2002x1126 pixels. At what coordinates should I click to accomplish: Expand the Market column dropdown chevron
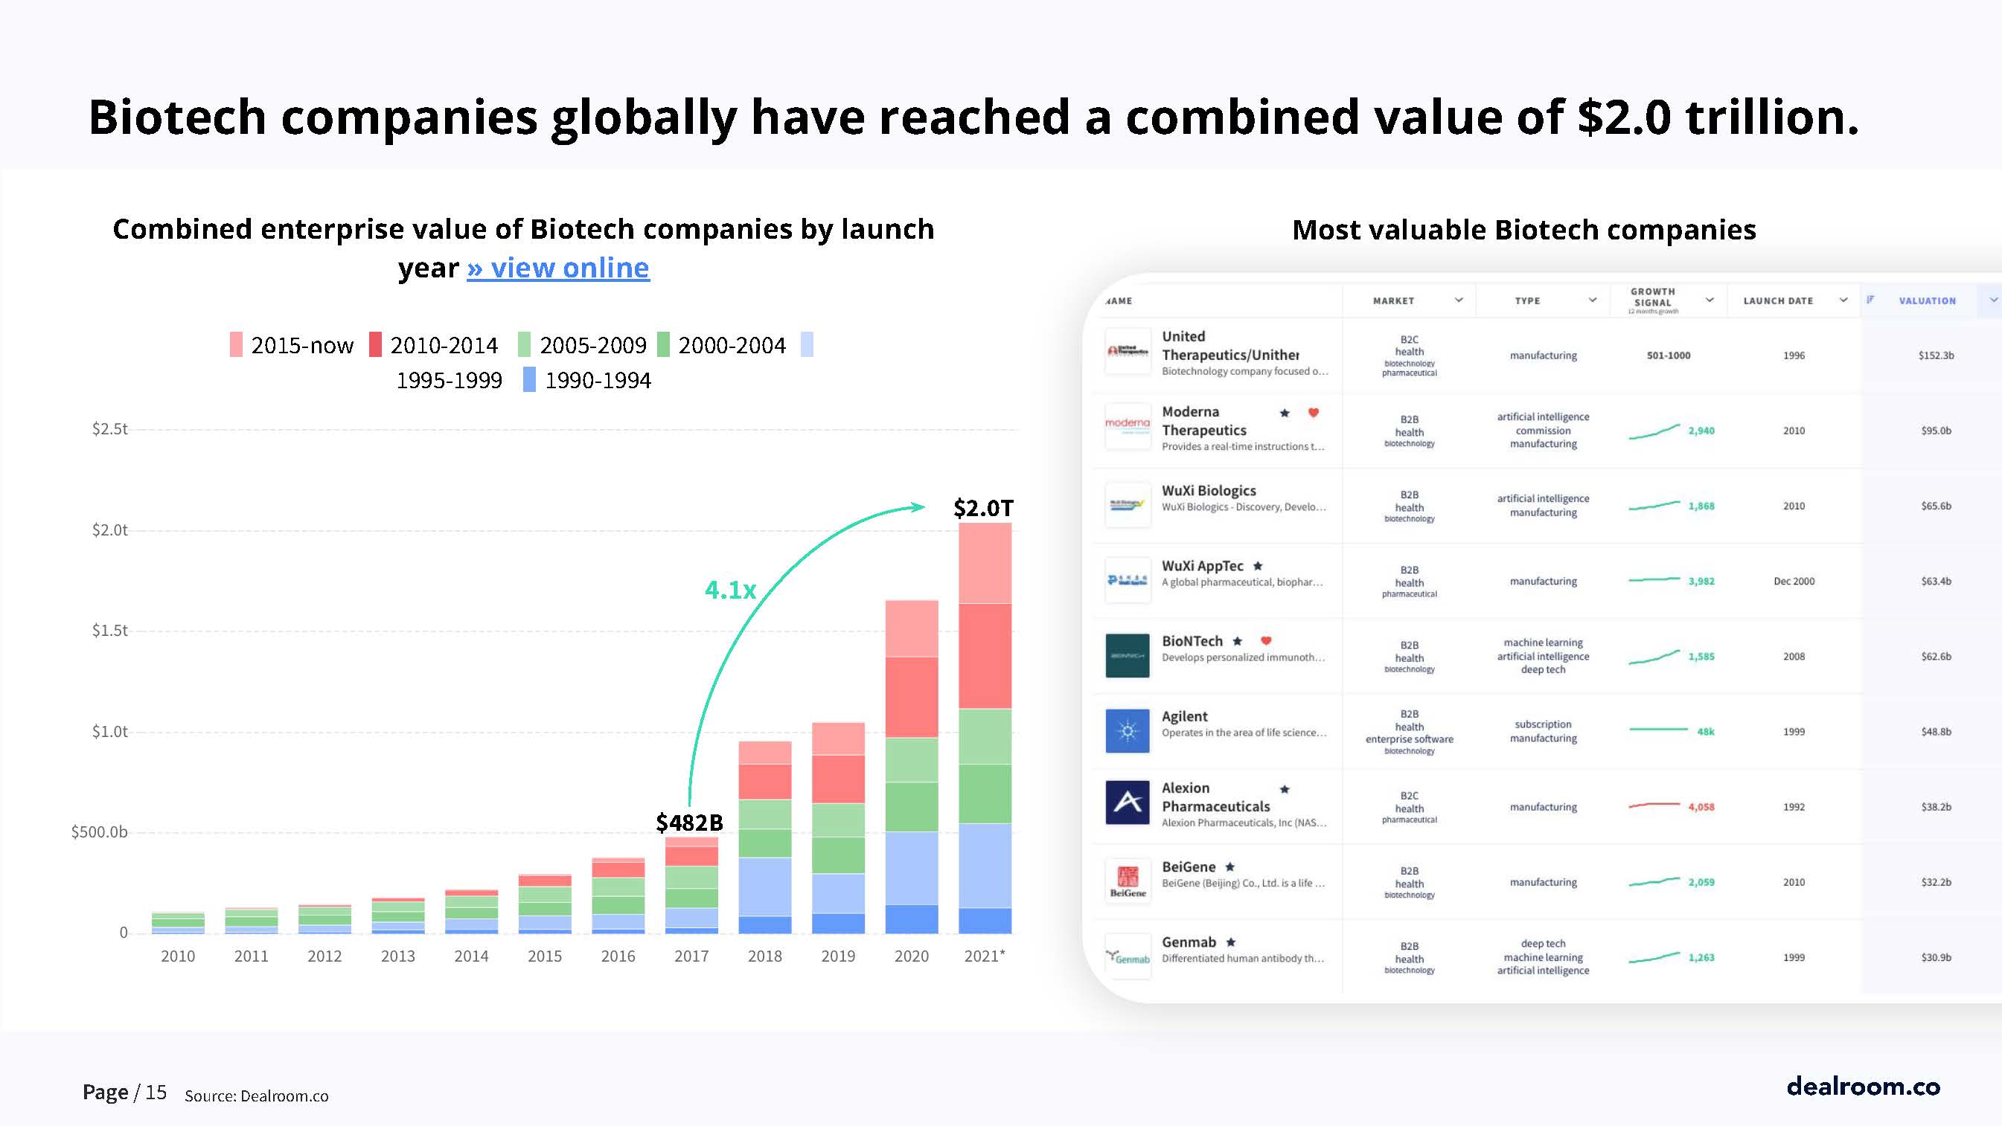coord(1459,300)
